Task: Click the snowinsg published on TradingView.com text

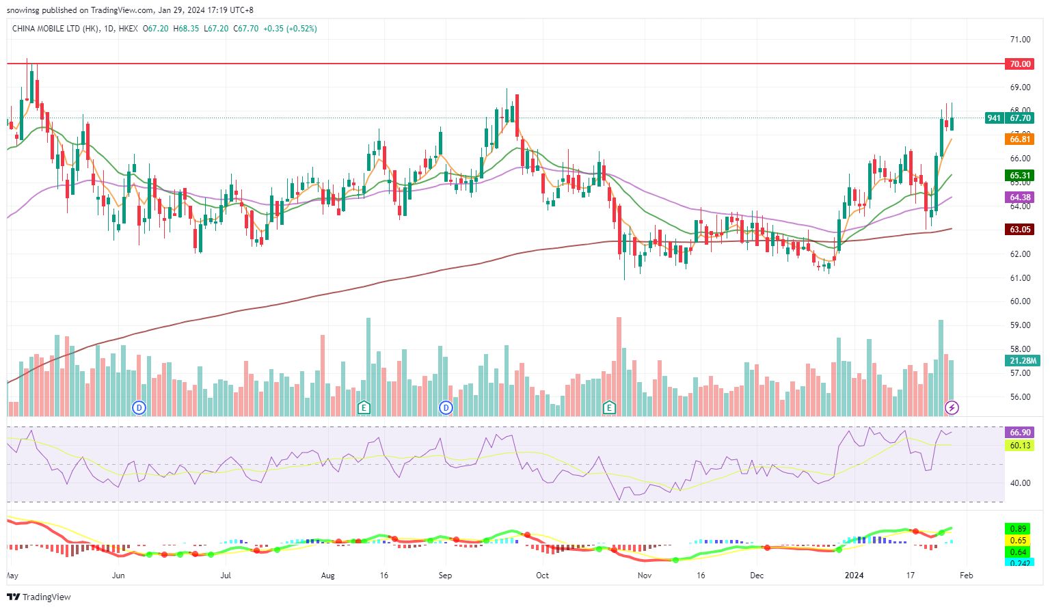Action: pyautogui.click(x=80, y=10)
